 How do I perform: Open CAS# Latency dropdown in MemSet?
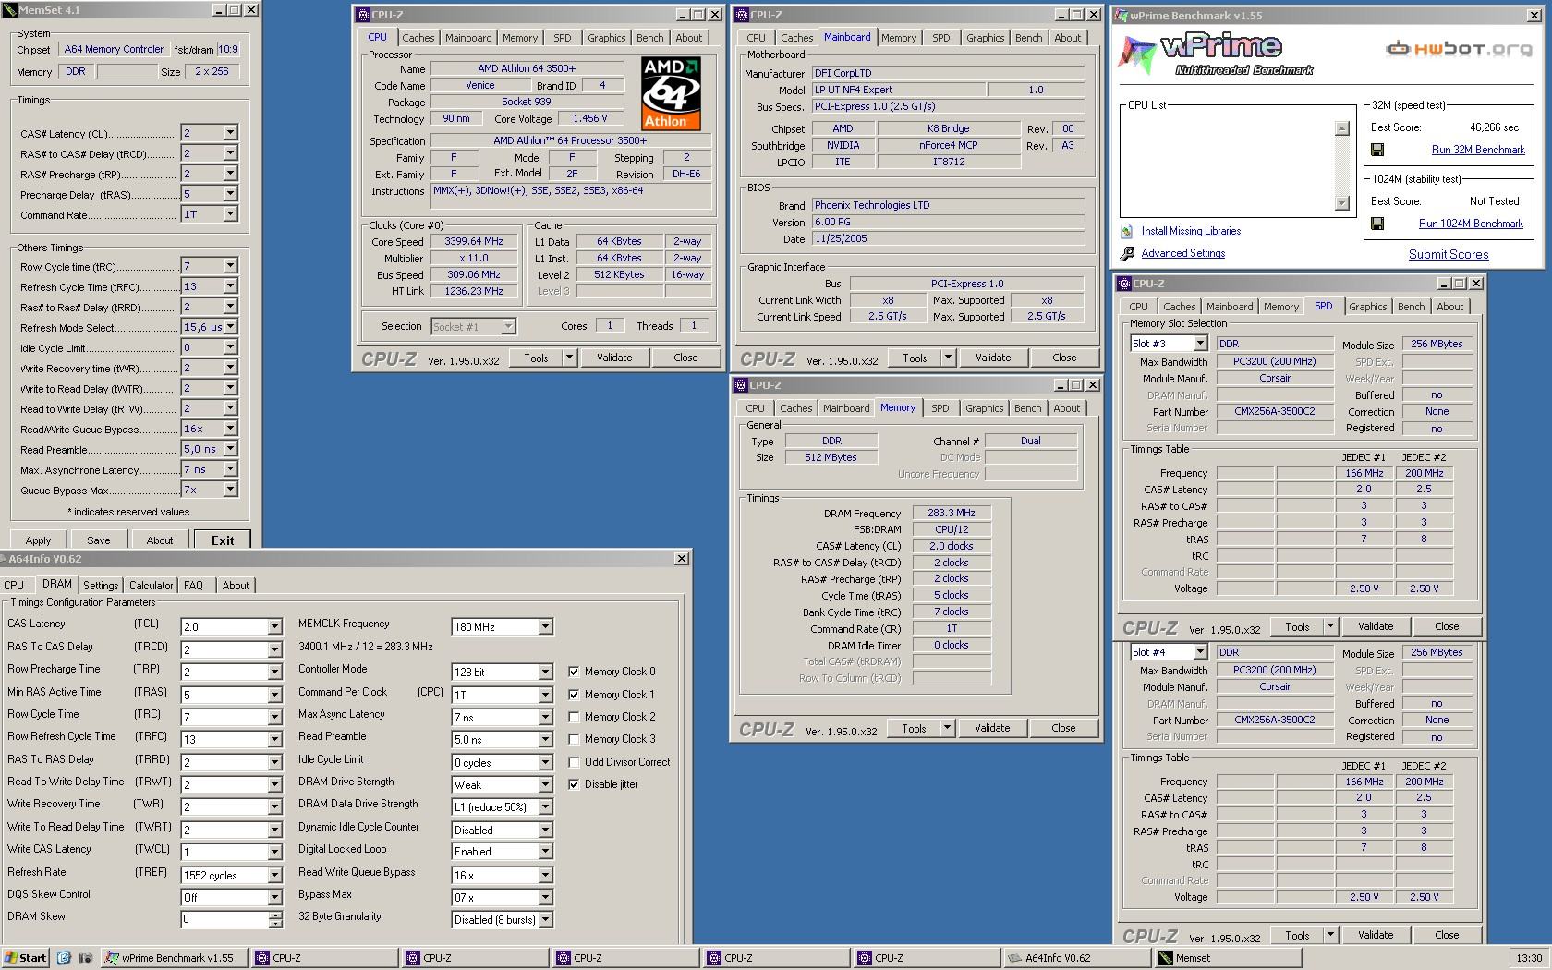tap(230, 133)
